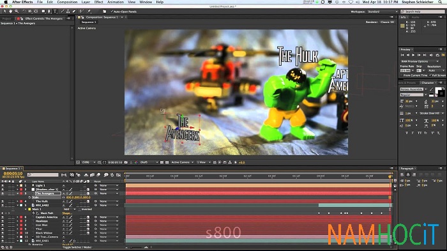Click the snapshot camera icon below viewer
Viewport: 447px width, 251px height.
[126, 162]
